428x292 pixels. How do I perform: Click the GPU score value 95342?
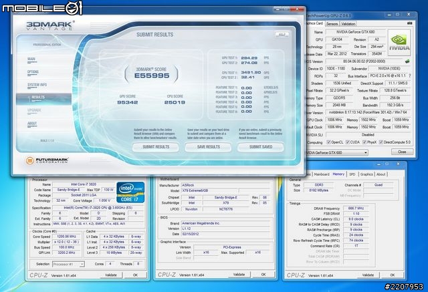click(128, 102)
